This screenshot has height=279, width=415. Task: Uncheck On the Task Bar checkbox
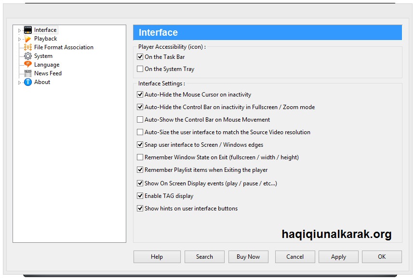tap(140, 56)
